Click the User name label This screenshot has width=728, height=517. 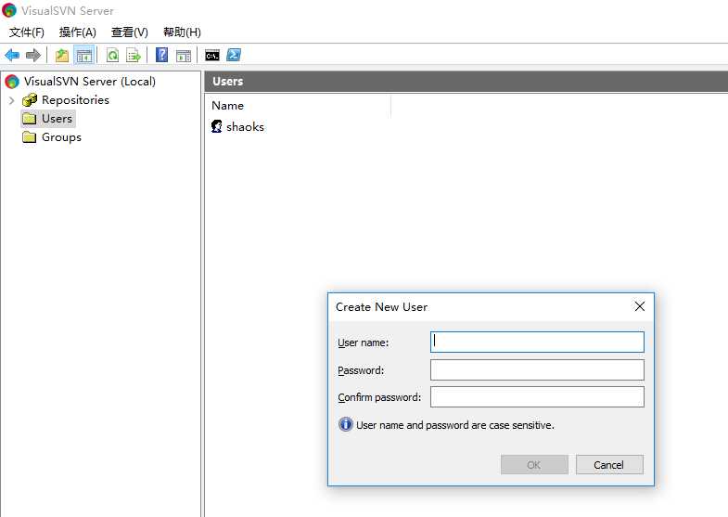[x=363, y=343]
